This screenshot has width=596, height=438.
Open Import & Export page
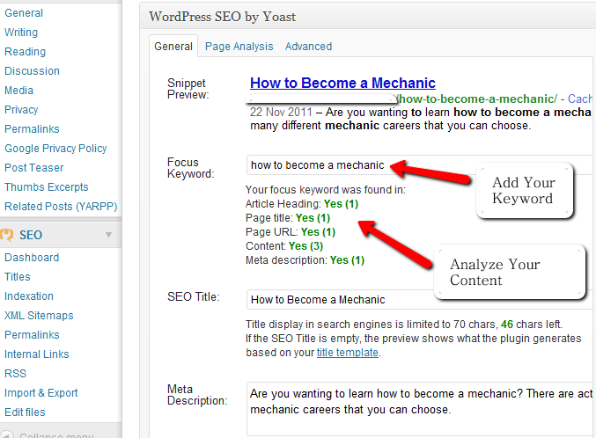41,393
